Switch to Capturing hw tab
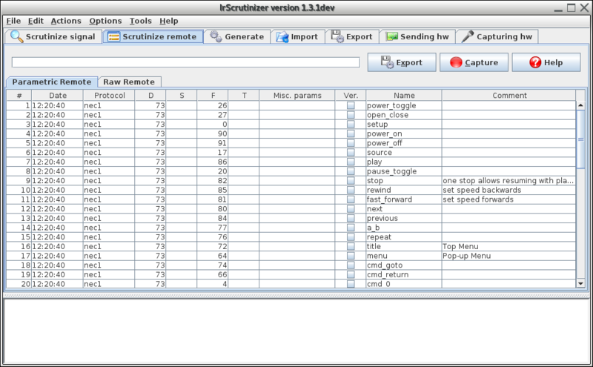This screenshot has width=593, height=367. [x=497, y=36]
